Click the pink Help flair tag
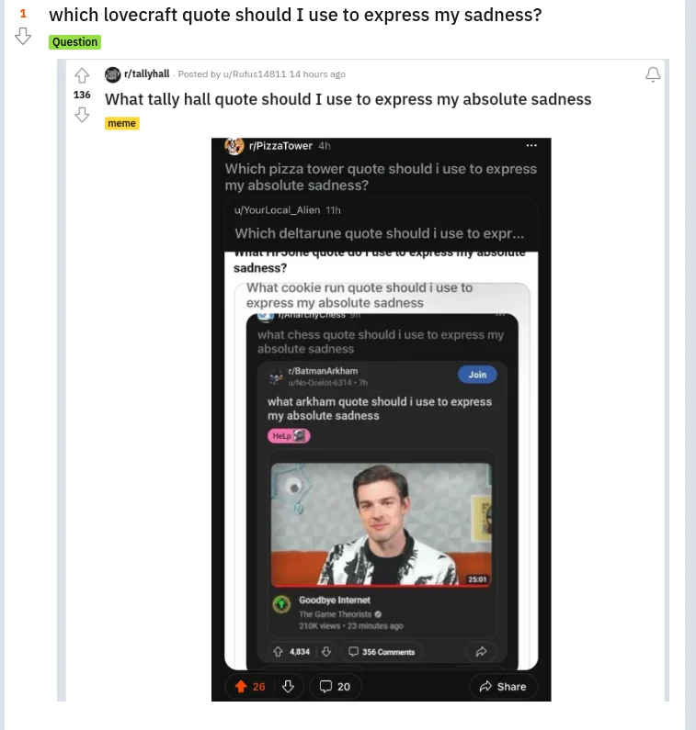Viewport: 696px width, 730px height. tap(289, 435)
